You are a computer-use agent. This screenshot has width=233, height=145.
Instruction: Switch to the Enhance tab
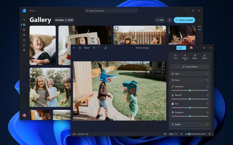click(185, 57)
